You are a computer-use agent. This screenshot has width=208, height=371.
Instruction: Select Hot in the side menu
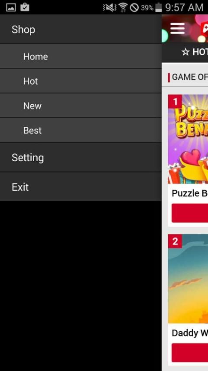[81, 81]
